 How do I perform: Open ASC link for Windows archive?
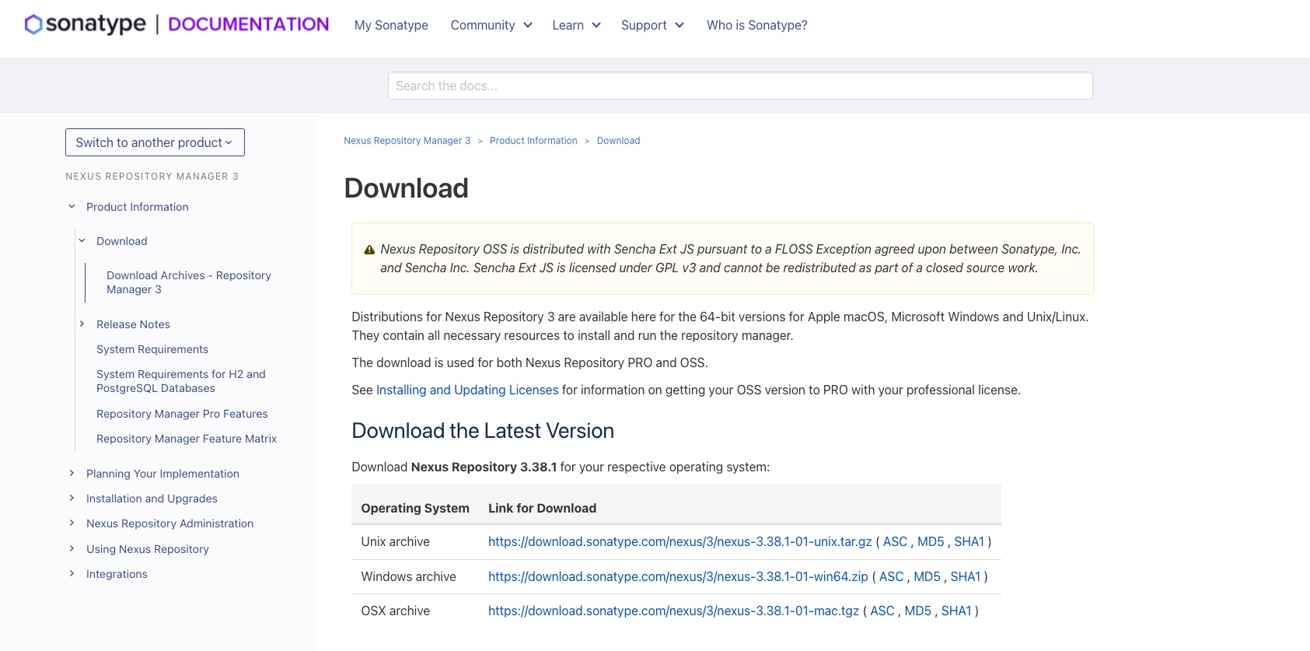pos(891,576)
